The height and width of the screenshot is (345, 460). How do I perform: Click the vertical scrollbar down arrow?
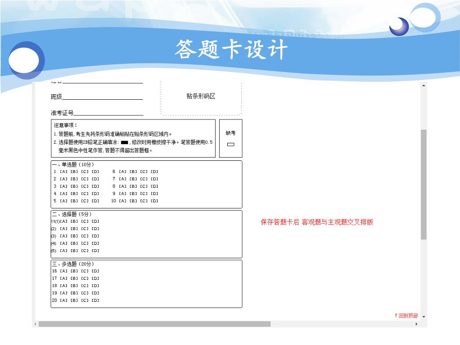pyautogui.click(x=424, y=317)
